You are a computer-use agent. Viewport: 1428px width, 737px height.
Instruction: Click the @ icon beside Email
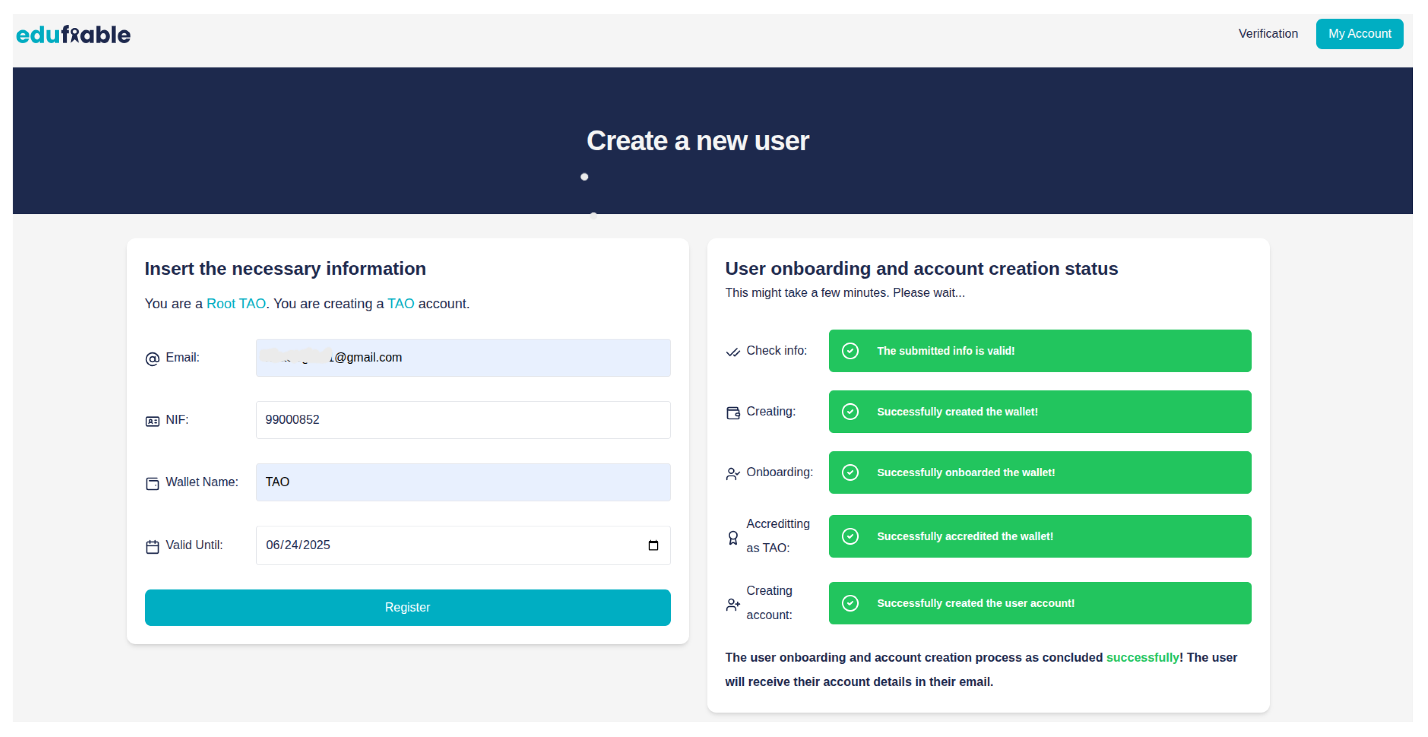152,359
